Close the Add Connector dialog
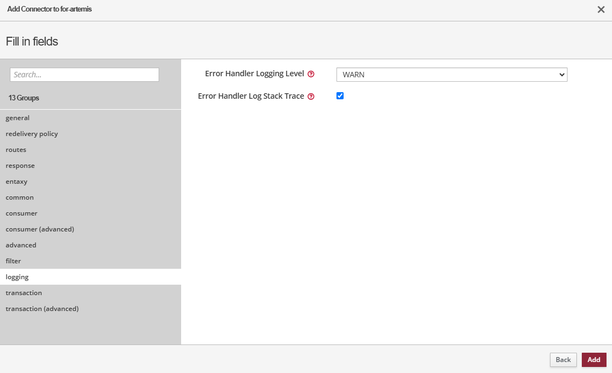612x373 pixels. coord(601,9)
